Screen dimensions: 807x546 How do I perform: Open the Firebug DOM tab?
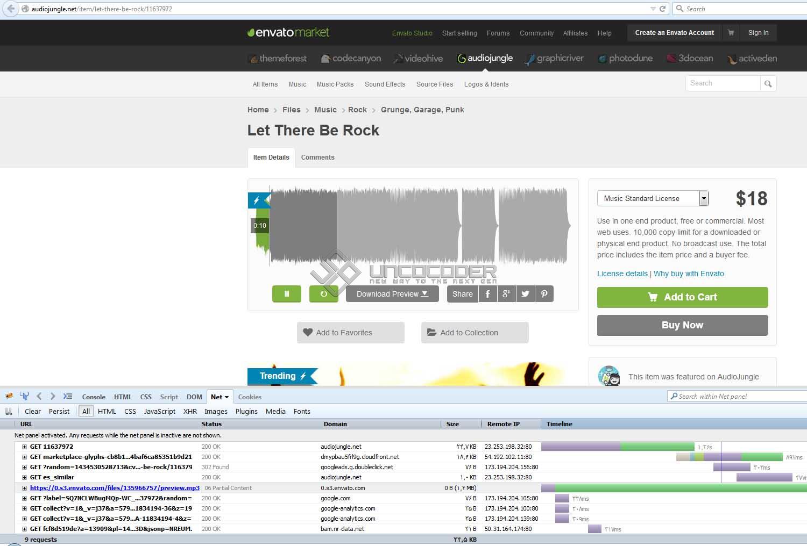[x=194, y=397]
